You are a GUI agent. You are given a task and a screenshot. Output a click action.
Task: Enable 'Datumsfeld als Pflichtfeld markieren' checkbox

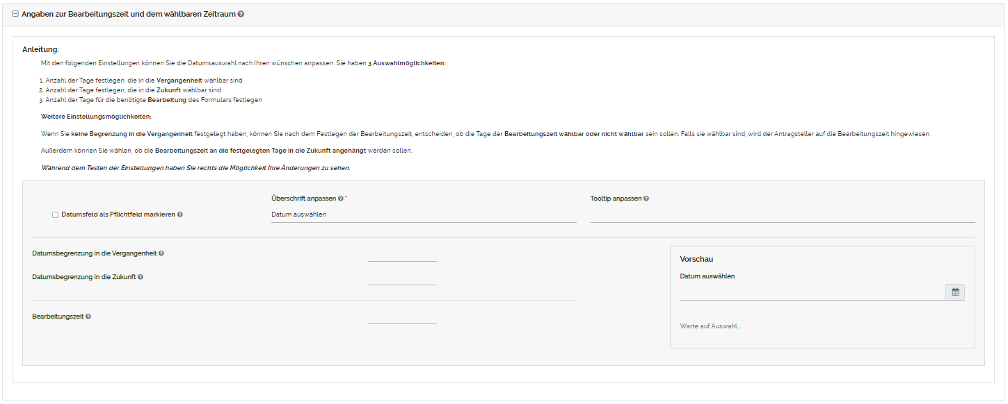pos(55,215)
